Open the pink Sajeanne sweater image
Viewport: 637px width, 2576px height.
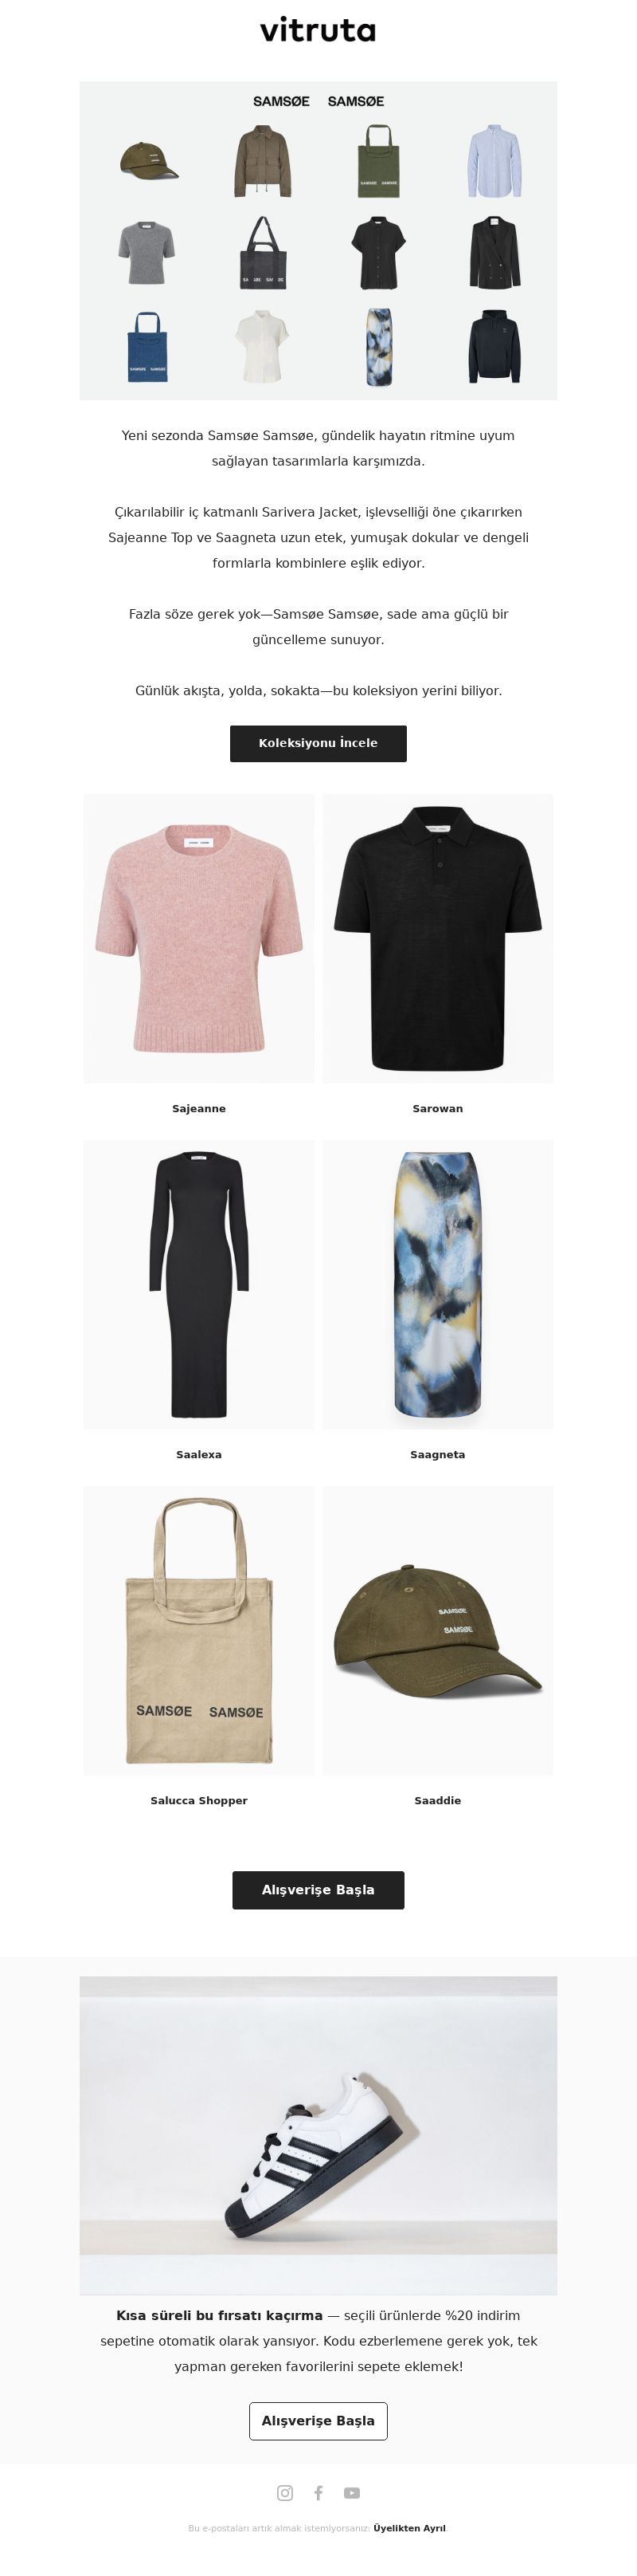pos(199,938)
